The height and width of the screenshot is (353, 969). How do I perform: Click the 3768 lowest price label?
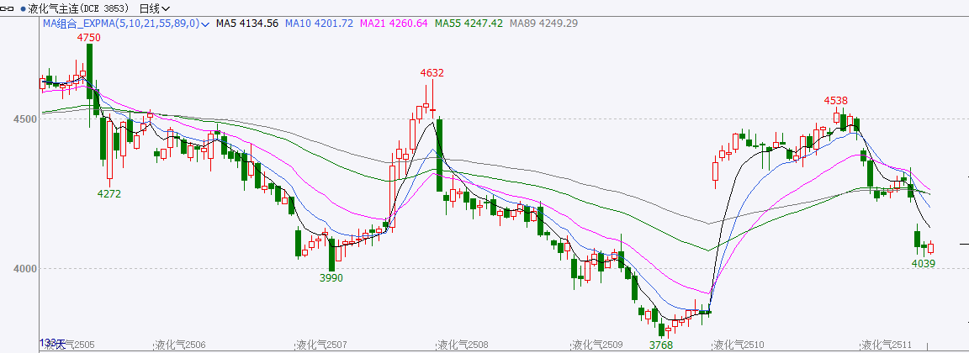coord(661,345)
